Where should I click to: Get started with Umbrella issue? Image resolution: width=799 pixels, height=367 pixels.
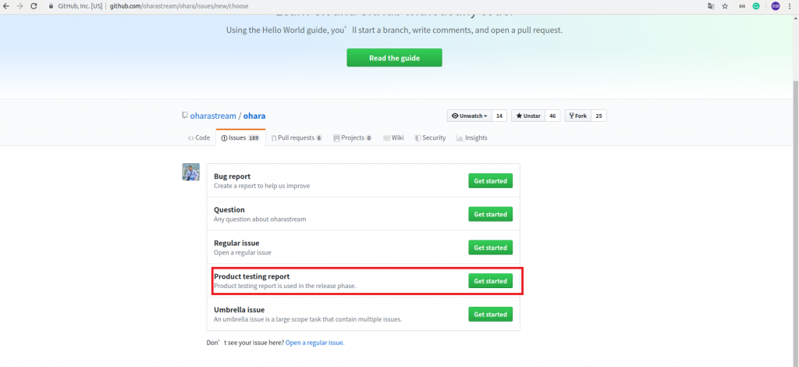pos(490,315)
